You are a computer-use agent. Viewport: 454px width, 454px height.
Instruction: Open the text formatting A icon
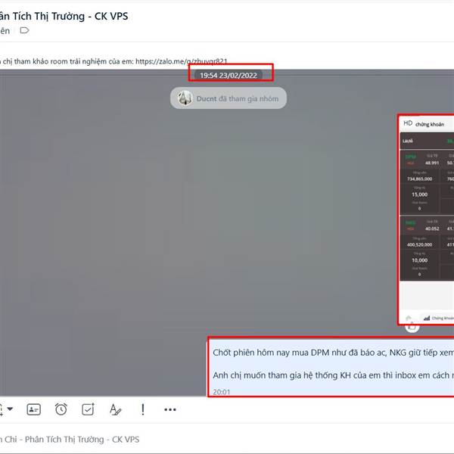point(115,409)
